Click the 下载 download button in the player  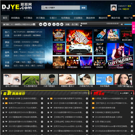click(75, 24)
